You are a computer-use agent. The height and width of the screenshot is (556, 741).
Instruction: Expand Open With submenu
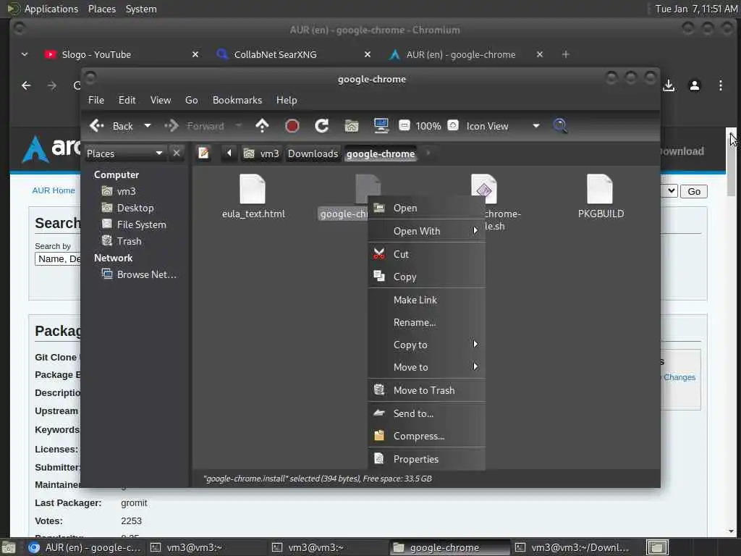click(426, 231)
